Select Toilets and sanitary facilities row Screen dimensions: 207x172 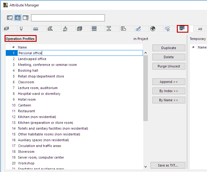(74, 128)
